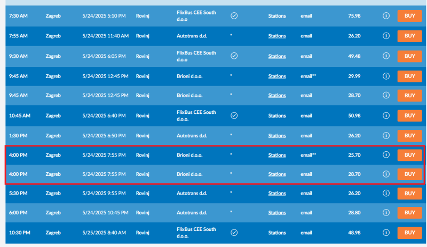Click info icon for 10:30 PM FlixBus trip
Viewport: 427px width, 247px height.
click(x=386, y=233)
